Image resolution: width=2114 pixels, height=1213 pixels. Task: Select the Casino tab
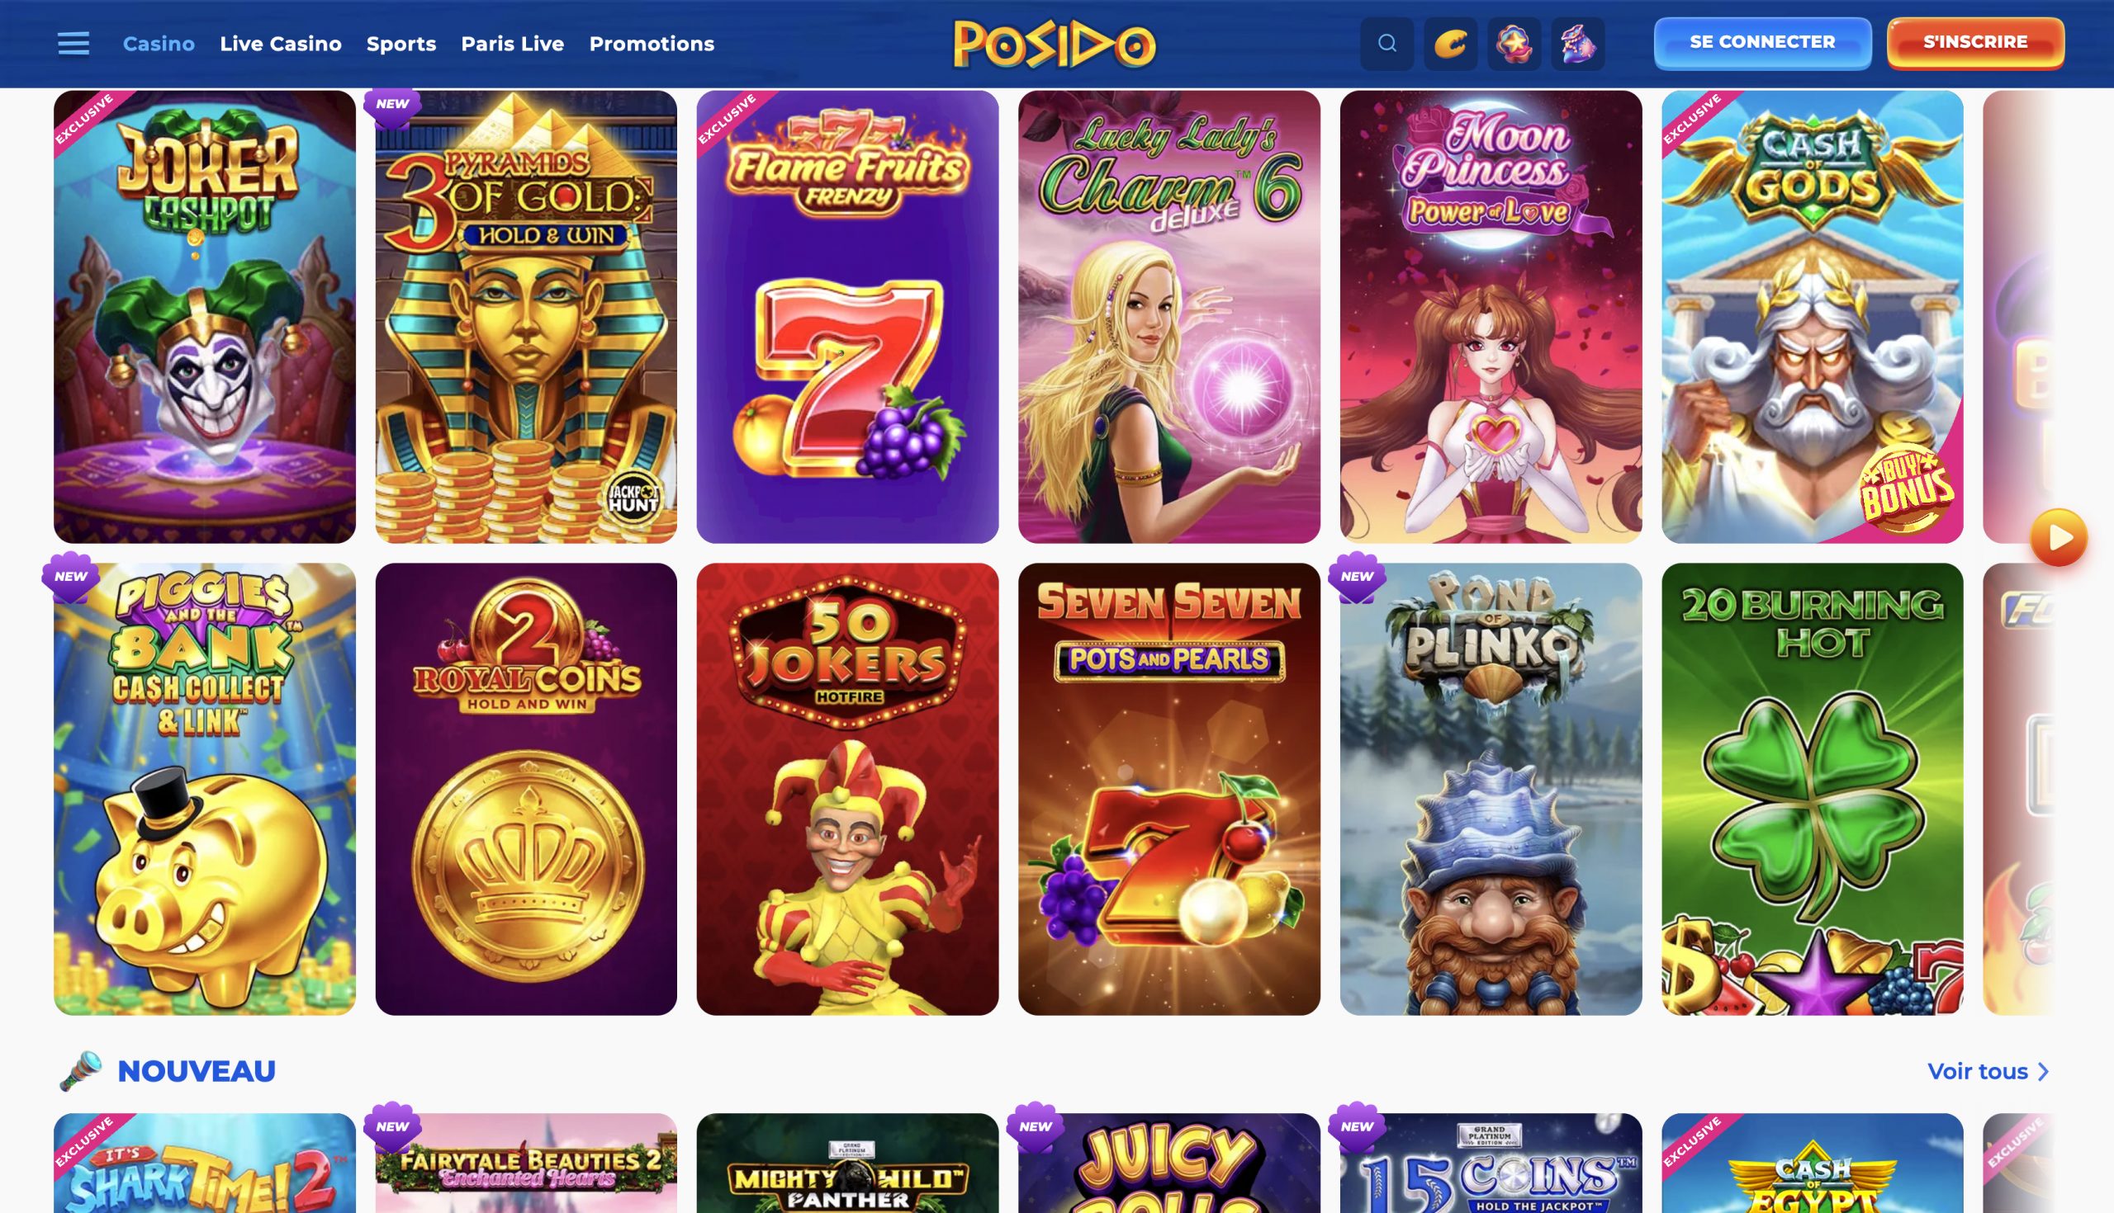click(159, 43)
